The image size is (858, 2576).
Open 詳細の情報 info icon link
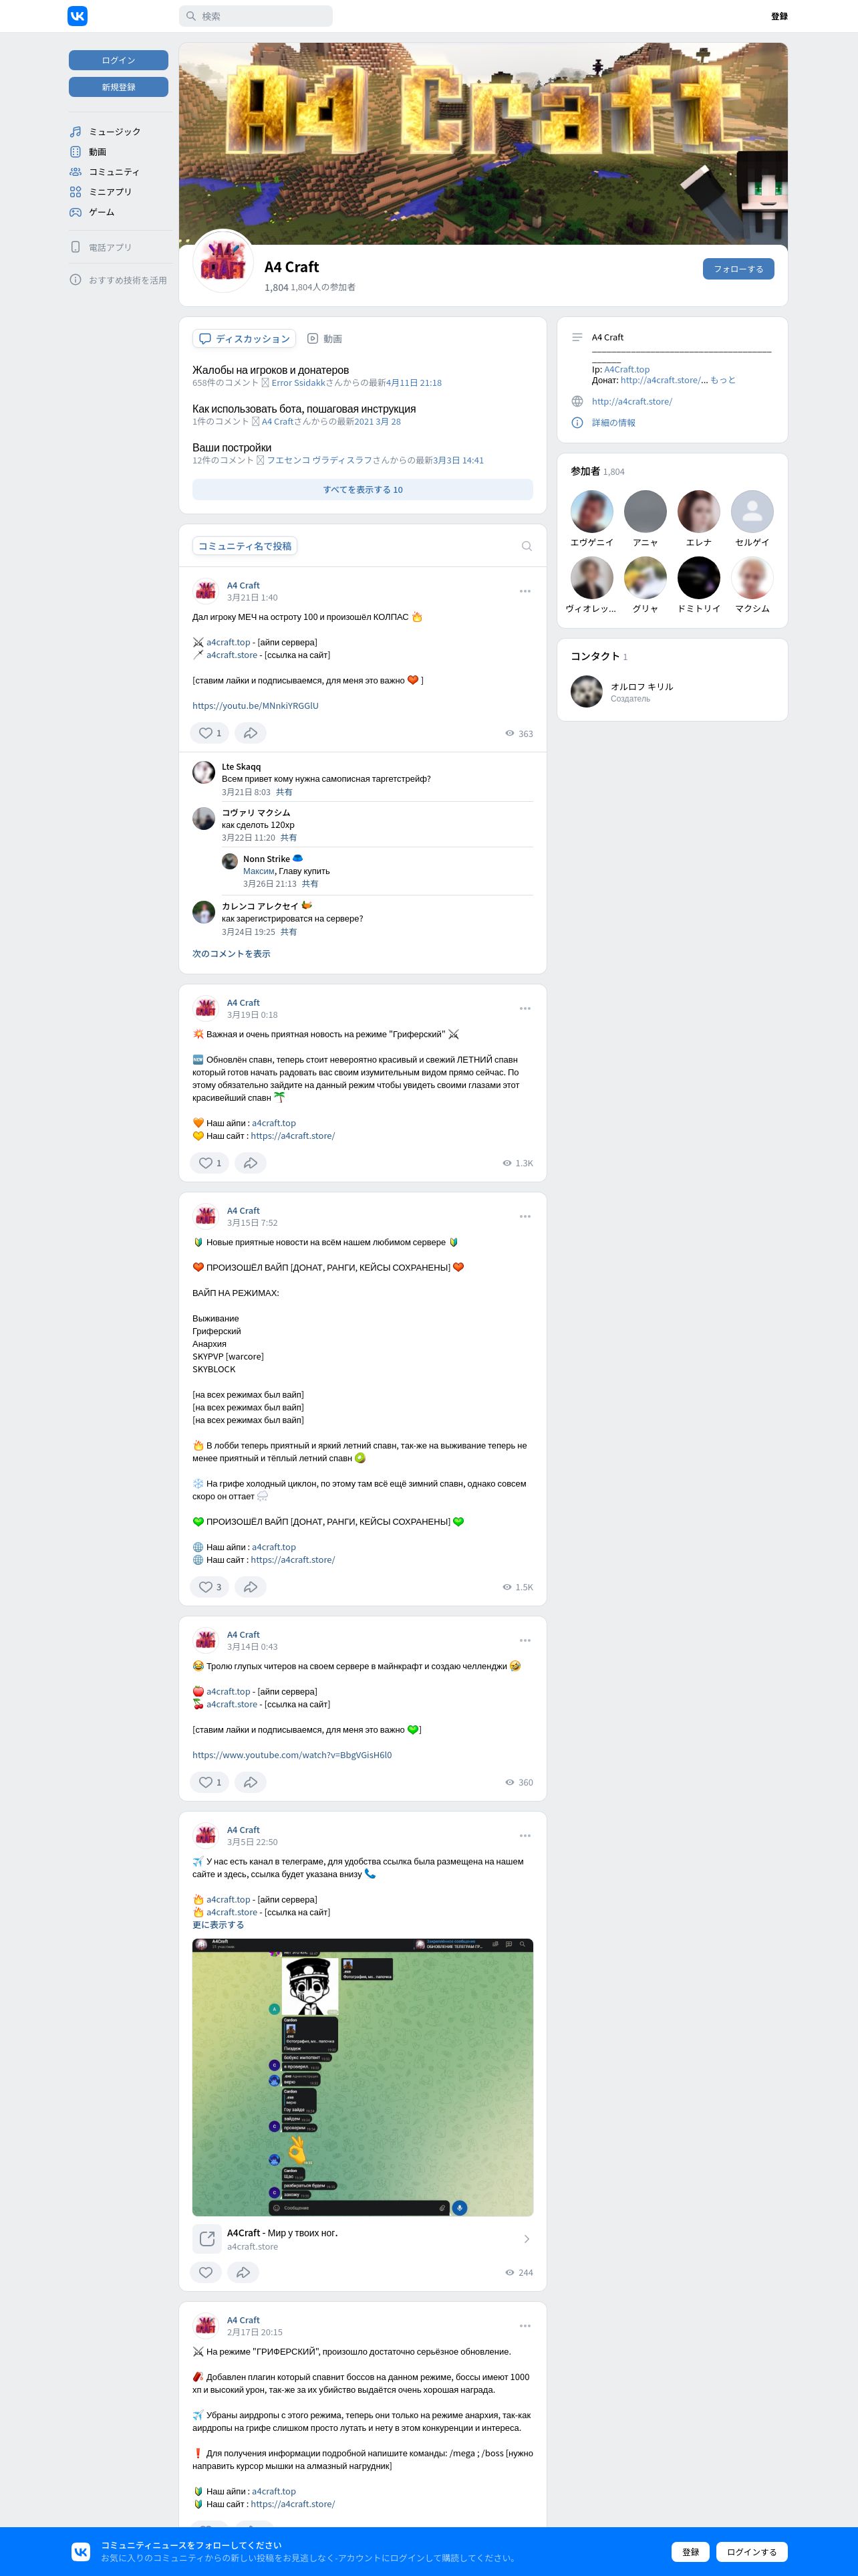coord(613,423)
